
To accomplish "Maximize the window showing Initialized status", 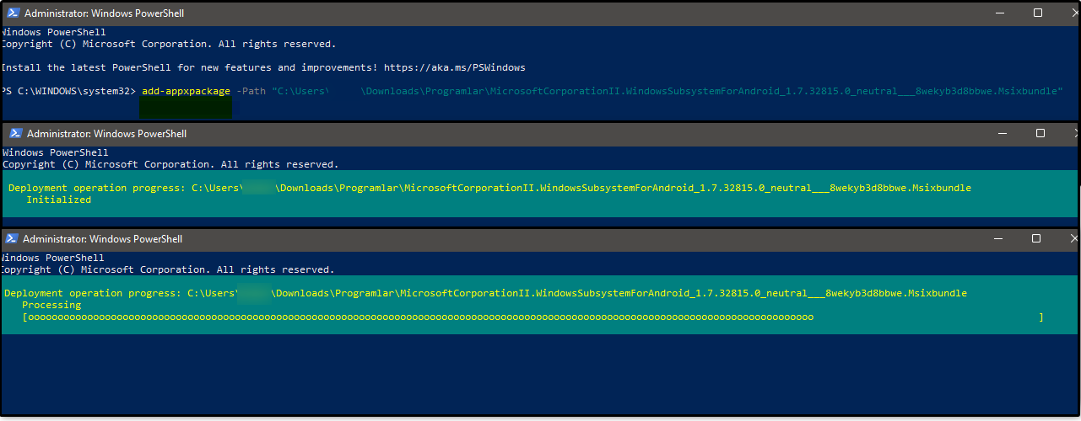I will click(x=1040, y=134).
